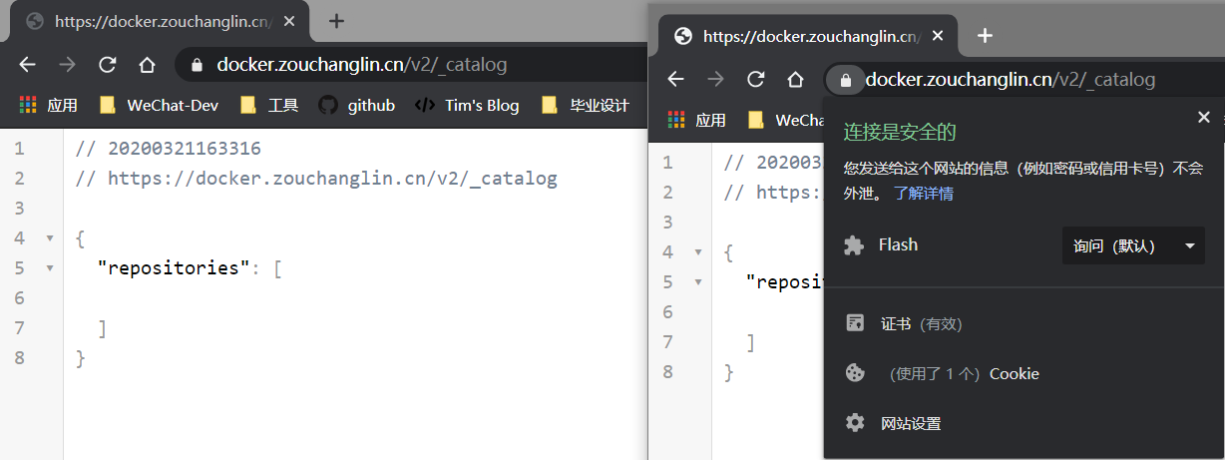
Task: Close the site information popup
Action: point(1204,118)
